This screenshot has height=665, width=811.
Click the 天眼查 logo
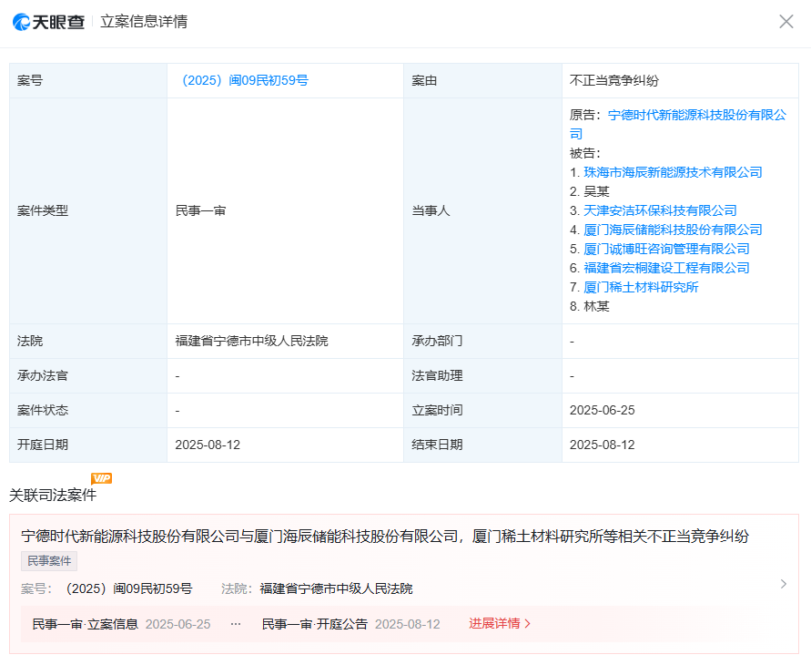click(48, 22)
